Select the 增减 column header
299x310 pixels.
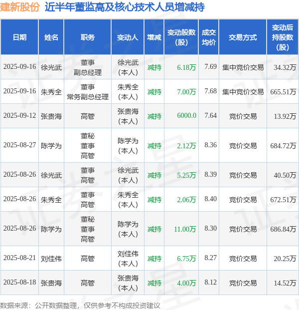154,37
